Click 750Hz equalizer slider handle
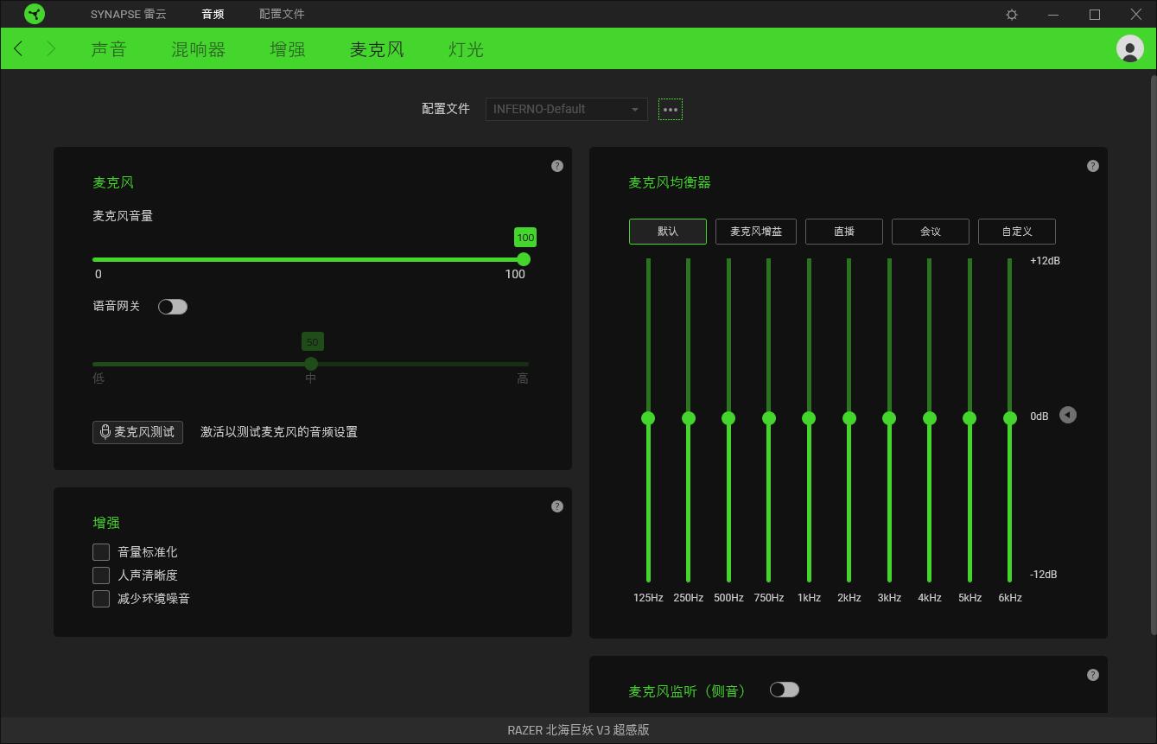The width and height of the screenshot is (1157, 744). coord(769,418)
